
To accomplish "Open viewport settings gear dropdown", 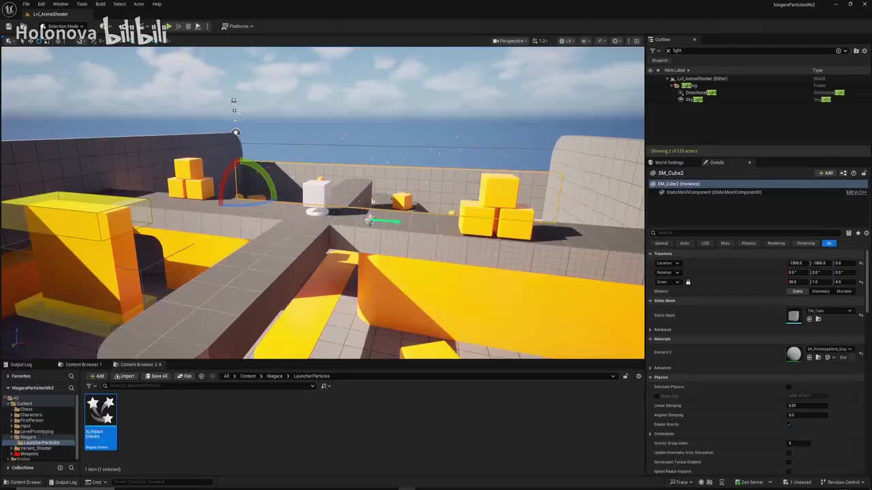I will [x=617, y=41].
